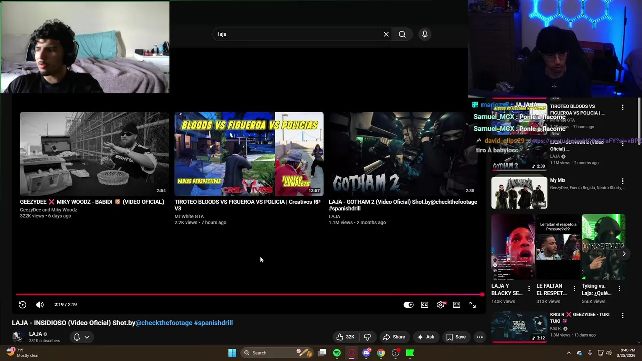642x361 pixels.
Task: Open options for KRIS R TUKI TUKI video
Action: tap(622, 315)
